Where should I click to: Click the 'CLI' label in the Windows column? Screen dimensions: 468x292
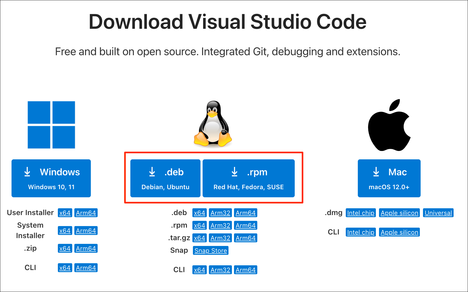30,268
